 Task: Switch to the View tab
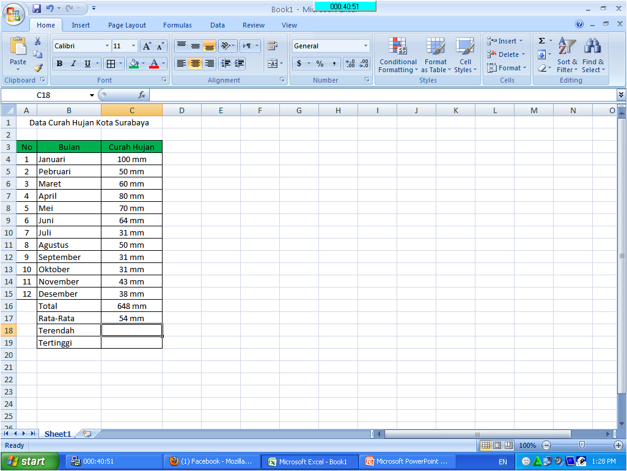point(289,25)
